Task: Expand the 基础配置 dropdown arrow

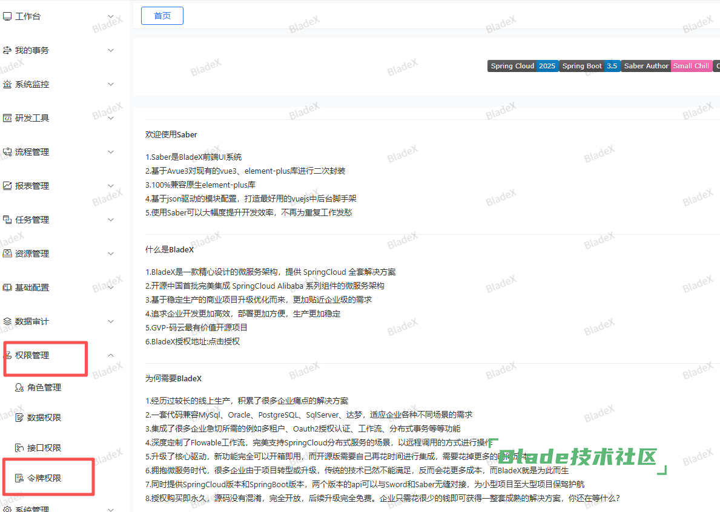Action: pyautogui.click(x=111, y=287)
